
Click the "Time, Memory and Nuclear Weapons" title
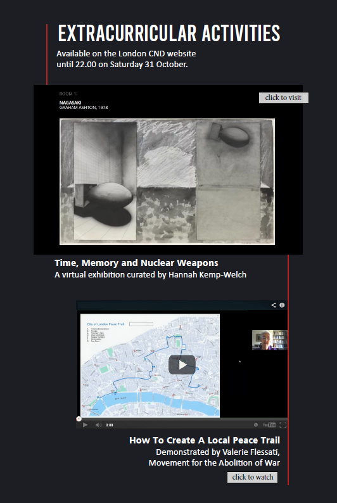pos(136,263)
